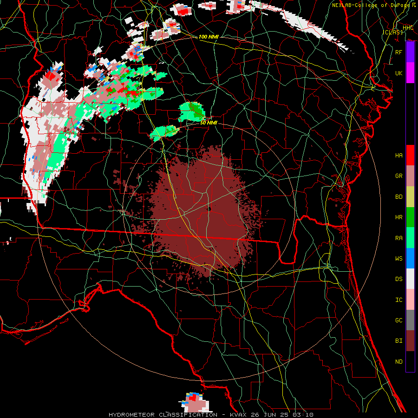Viewport: 418px width, 418px height.
Task: Click the "50 NMI" range ring label
Action: [209, 123]
